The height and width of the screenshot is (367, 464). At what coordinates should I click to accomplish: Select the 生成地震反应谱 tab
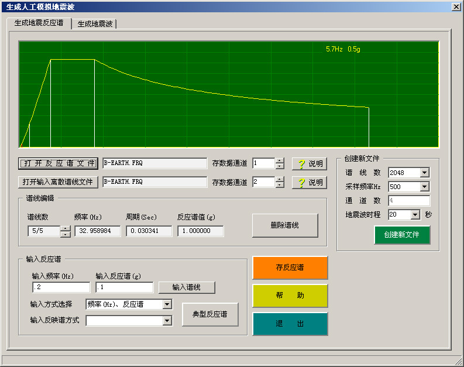(x=39, y=23)
